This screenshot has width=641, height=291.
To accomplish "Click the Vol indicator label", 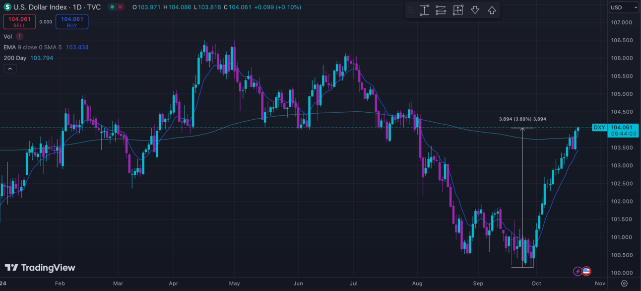I will pyautogui.click(x=8, y=36).
